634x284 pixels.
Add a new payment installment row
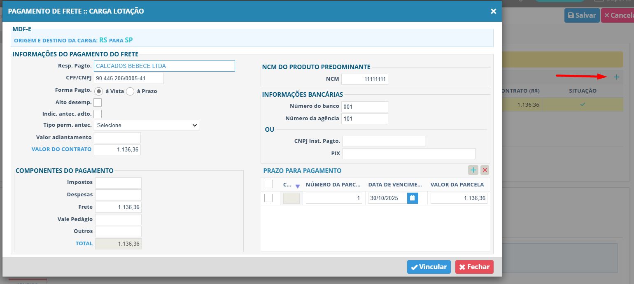tap(473, 170)
